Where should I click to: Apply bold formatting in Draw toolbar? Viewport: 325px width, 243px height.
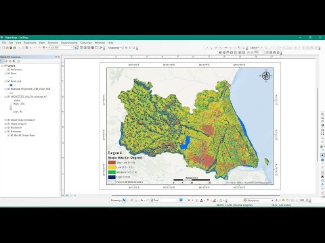[189, 200]
